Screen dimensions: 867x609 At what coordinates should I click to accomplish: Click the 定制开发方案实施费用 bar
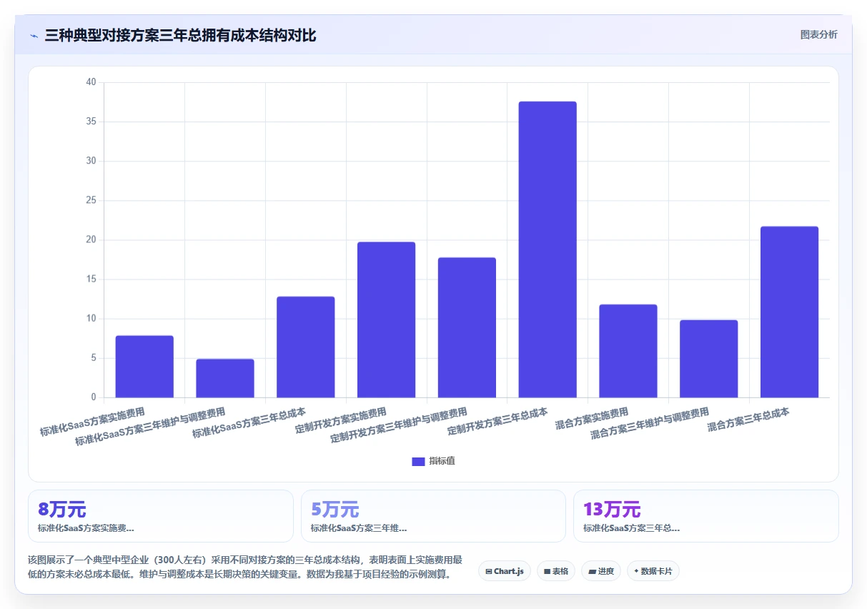click(386, 320)
